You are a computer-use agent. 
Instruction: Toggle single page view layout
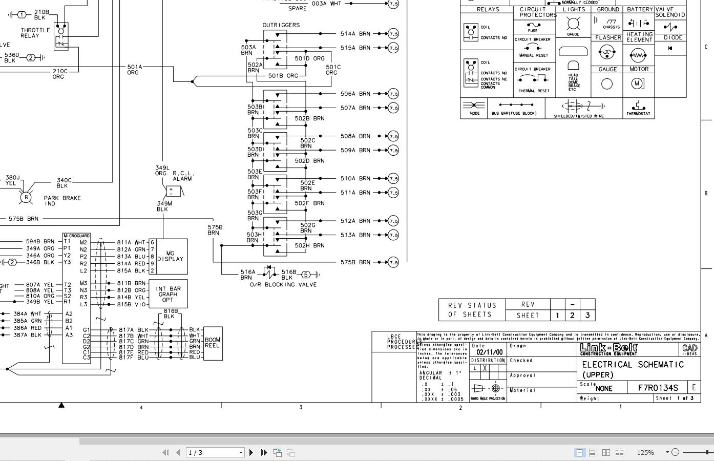click(x=579, y=452)
